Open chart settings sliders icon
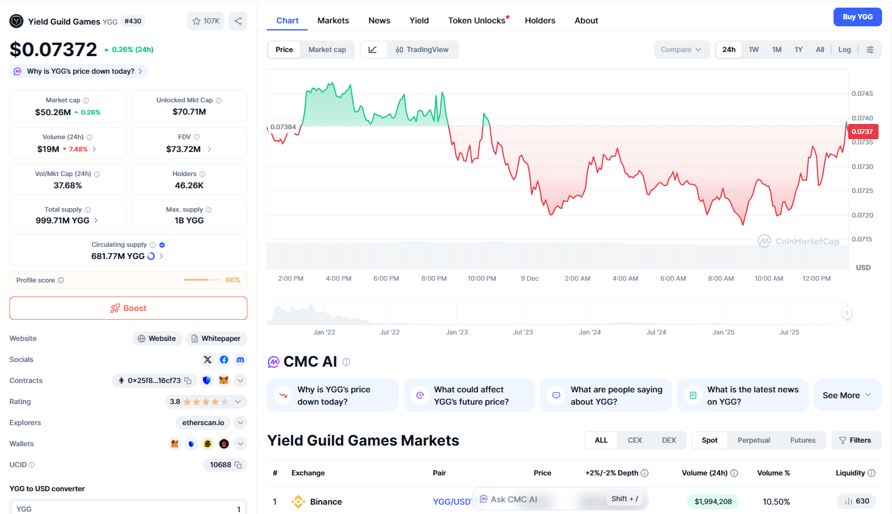 870,50
